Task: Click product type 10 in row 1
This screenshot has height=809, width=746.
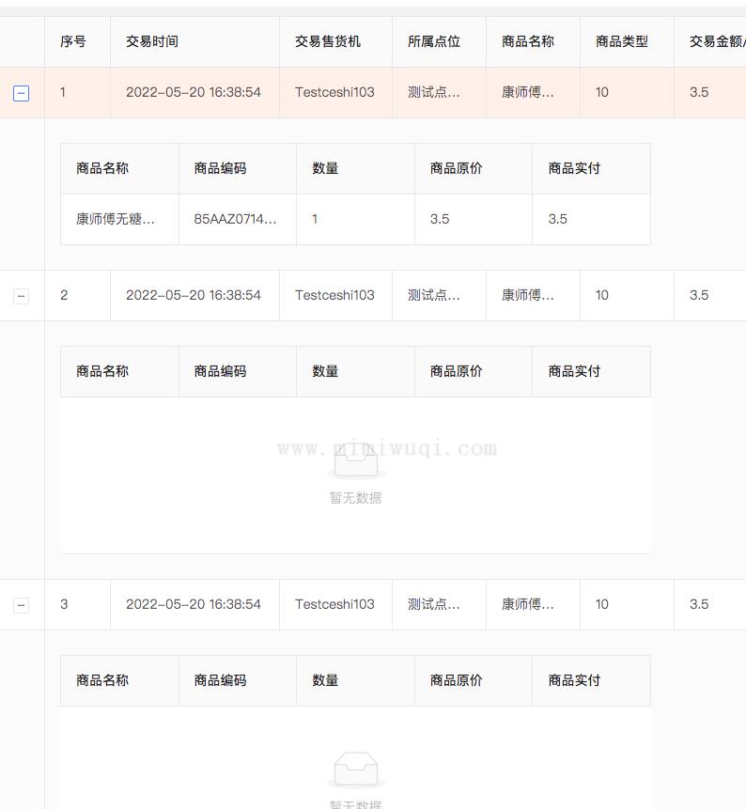Action: (x=602, y=92)
